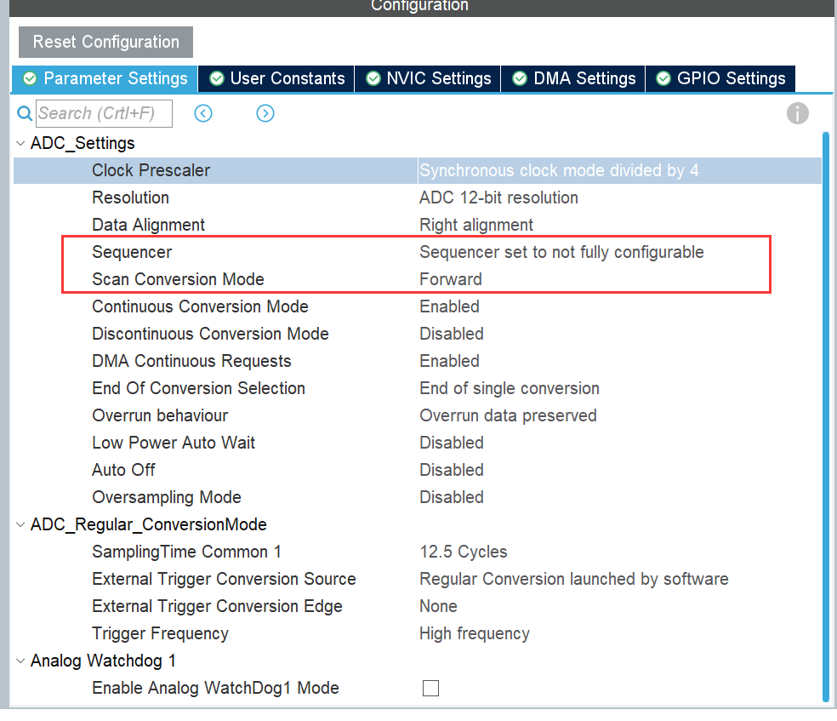Viewport: 837px width, 721px height.
Task: Select Low Power Auto Wait label
Action: click(174, 443)
